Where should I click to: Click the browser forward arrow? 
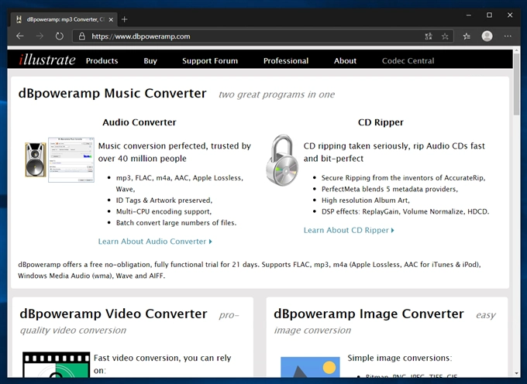(x=40, y=36)
